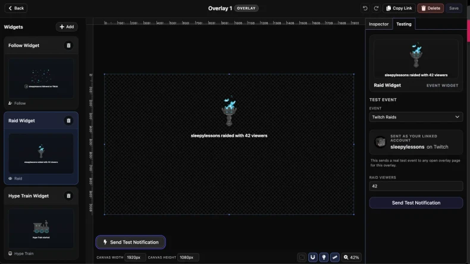Select the Raid Widget thumbnail in the list
This screenshot has width=470, height=264.
coord(41,154)
